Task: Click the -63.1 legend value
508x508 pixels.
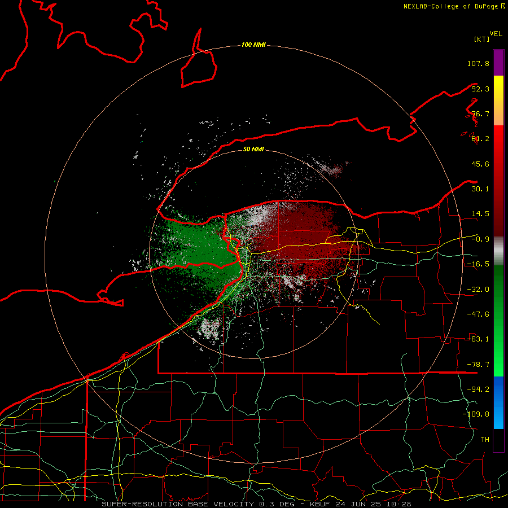Action: (x=478, y=339)
